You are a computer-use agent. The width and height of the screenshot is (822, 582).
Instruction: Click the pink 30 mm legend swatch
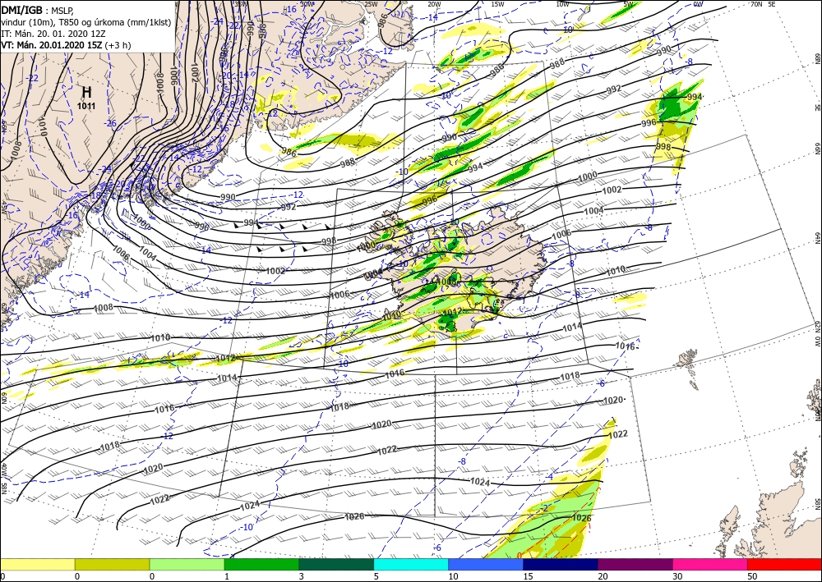tap(710, 564)
